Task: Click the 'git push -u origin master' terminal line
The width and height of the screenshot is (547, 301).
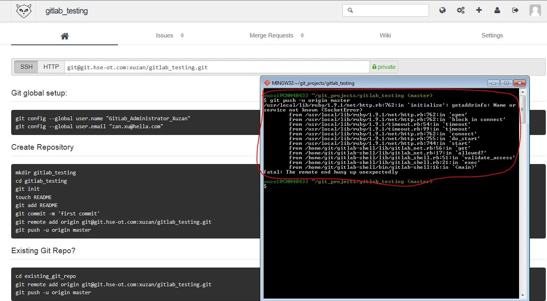Action: 307,100
